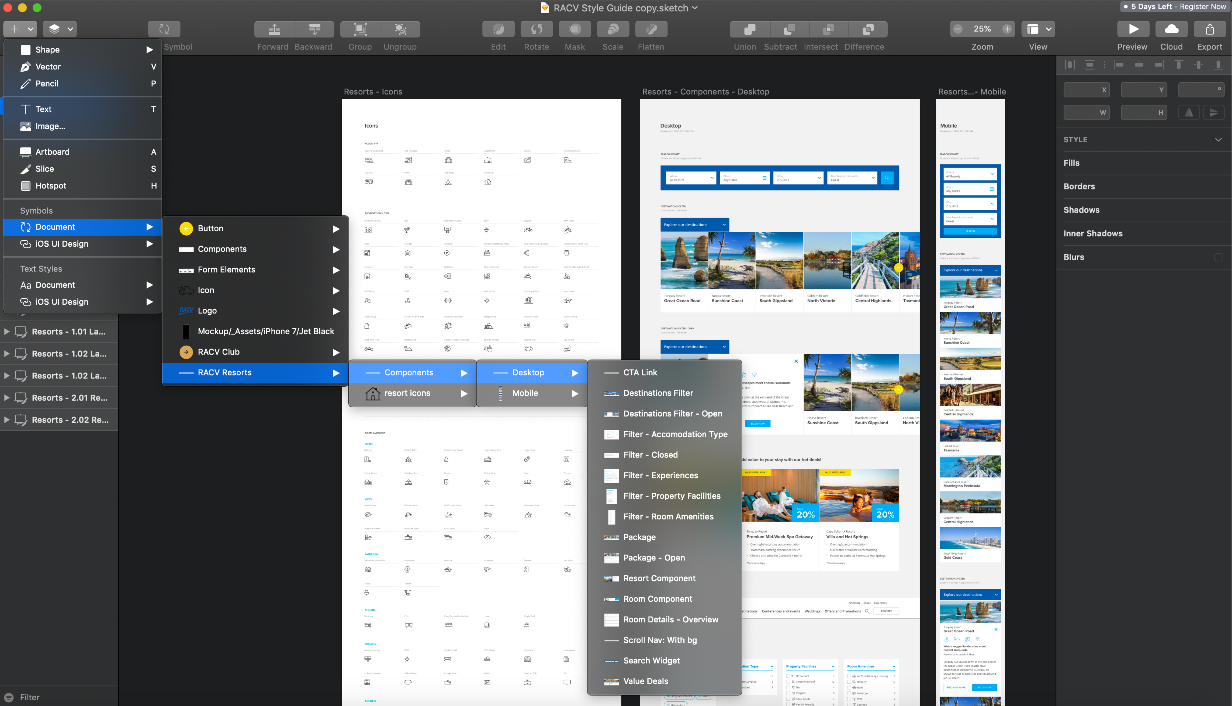Open the Form Elements symbol submenu
Viewport: 1232px width, 706px height.
click(x=255, y=270)
